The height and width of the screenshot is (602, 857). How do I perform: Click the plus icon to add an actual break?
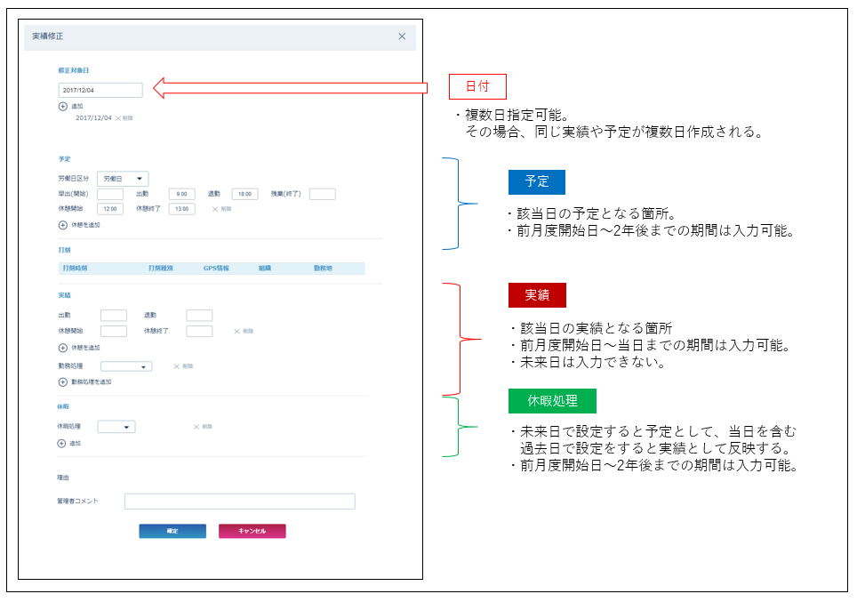click(63, 348)
